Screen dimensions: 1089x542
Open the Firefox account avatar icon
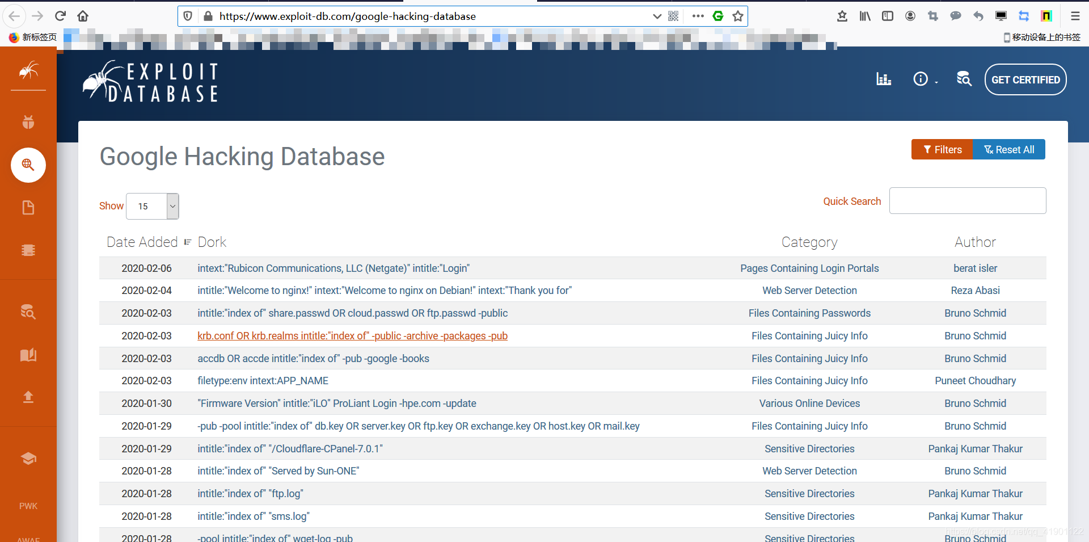[x=910, y=16]
